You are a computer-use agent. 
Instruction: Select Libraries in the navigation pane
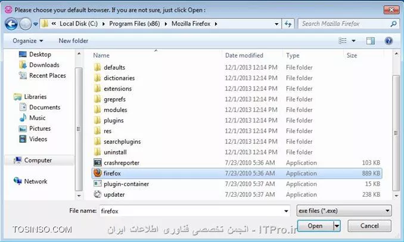[x=30, y=97]
